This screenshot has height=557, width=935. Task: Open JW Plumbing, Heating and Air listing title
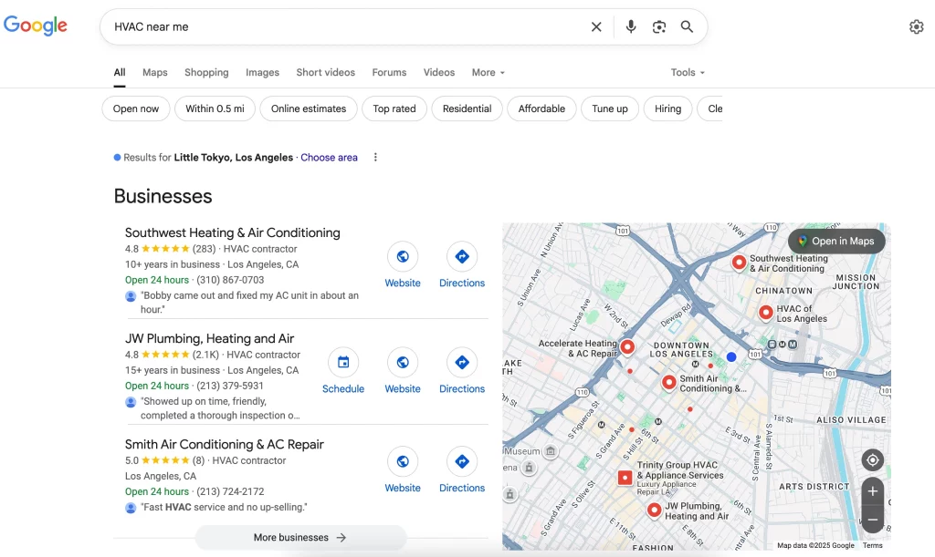[x=209, y=338]
